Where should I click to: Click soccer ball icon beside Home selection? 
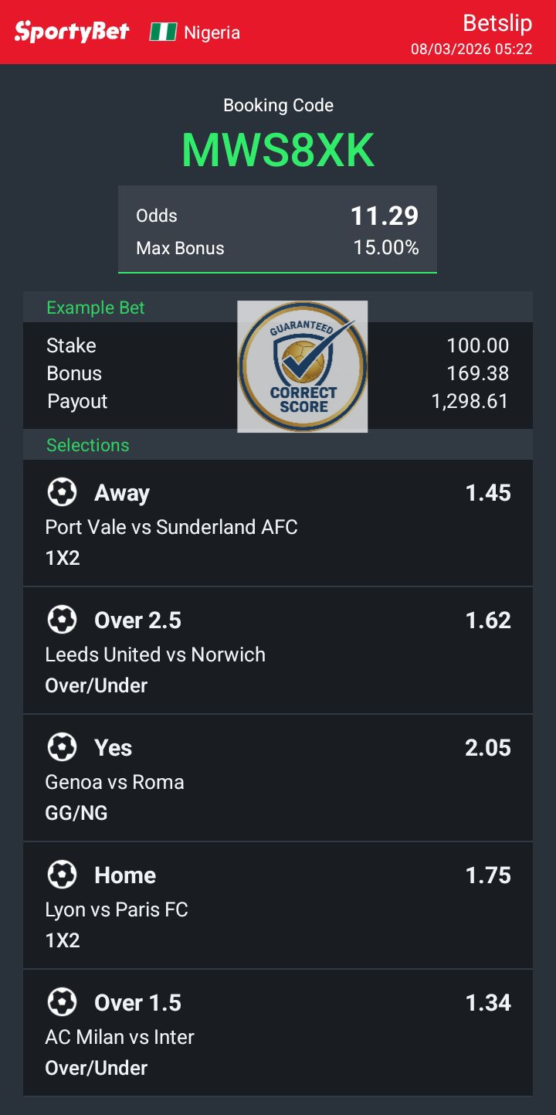[x=62, y=875]
